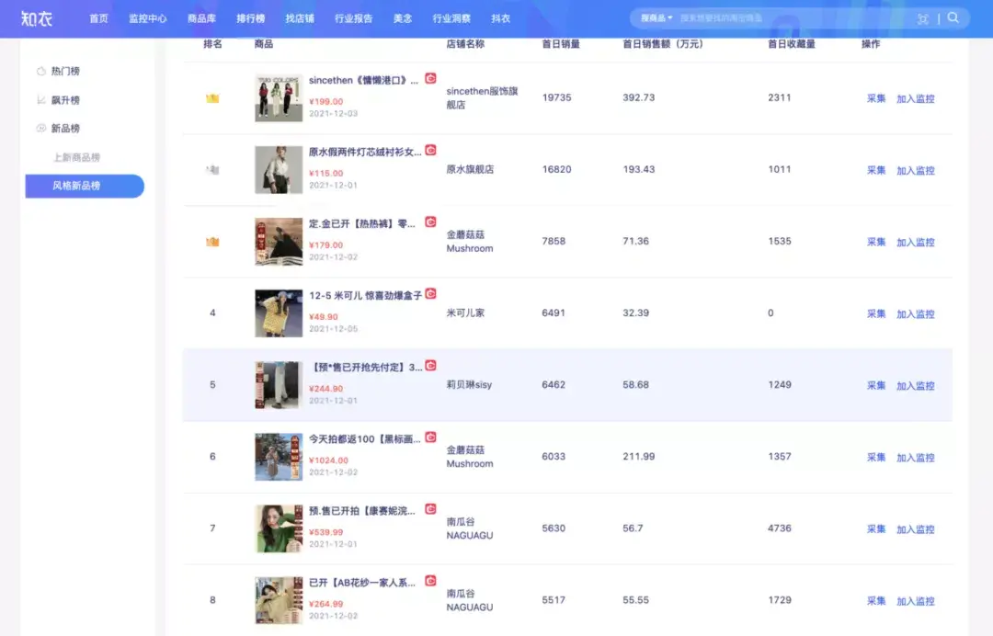Screen dimensions: 993x636
Task: Click 加入监控 for the 莉贝琳sisy row
Action: click(916, 385)
